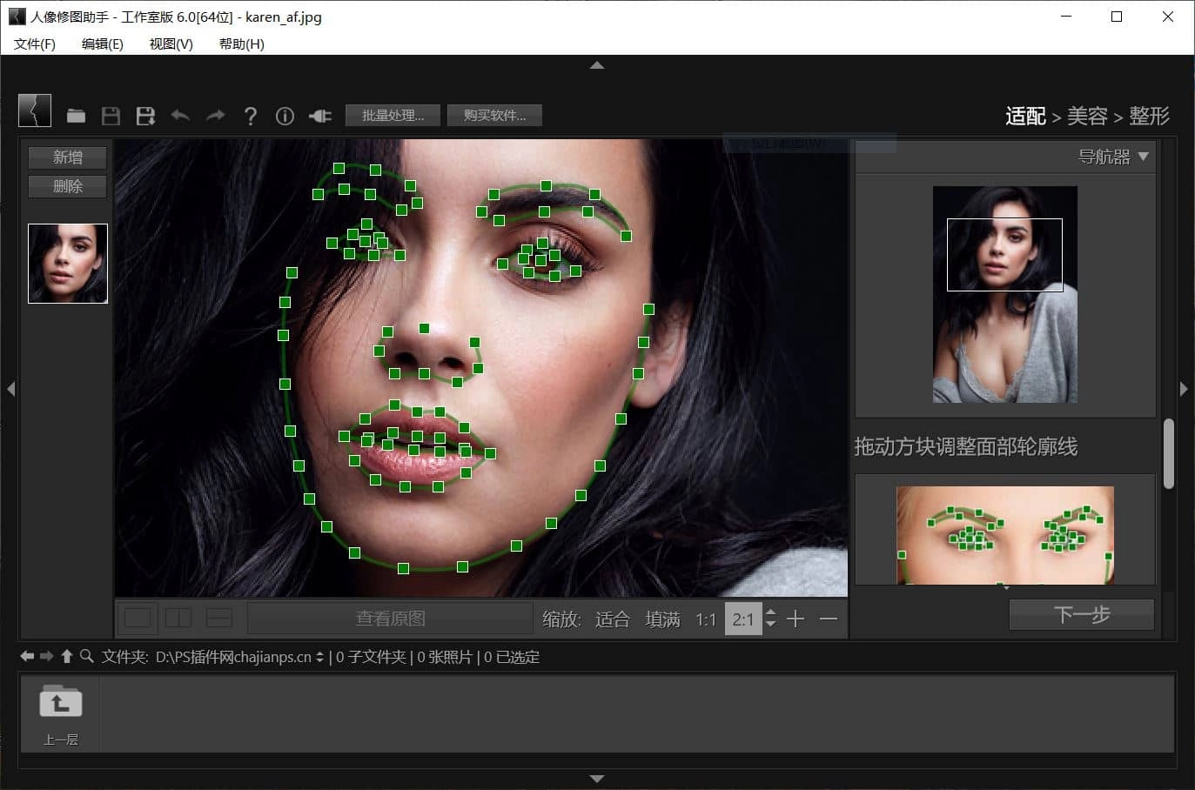
Task: Collapse the bottom file browser arrow
Action: point(597,779)
